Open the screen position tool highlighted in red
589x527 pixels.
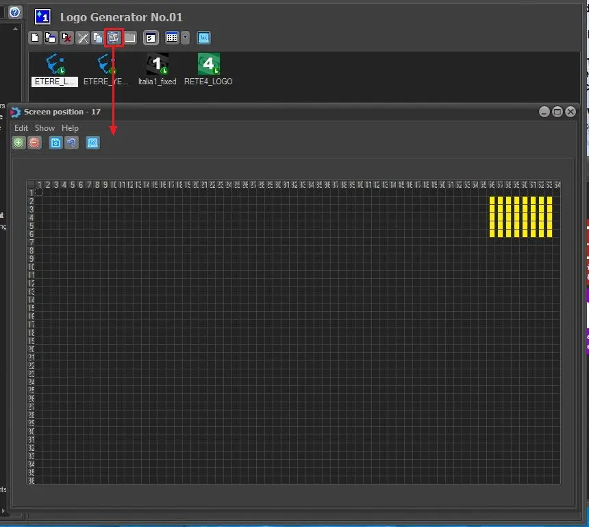tap(114, 38)
